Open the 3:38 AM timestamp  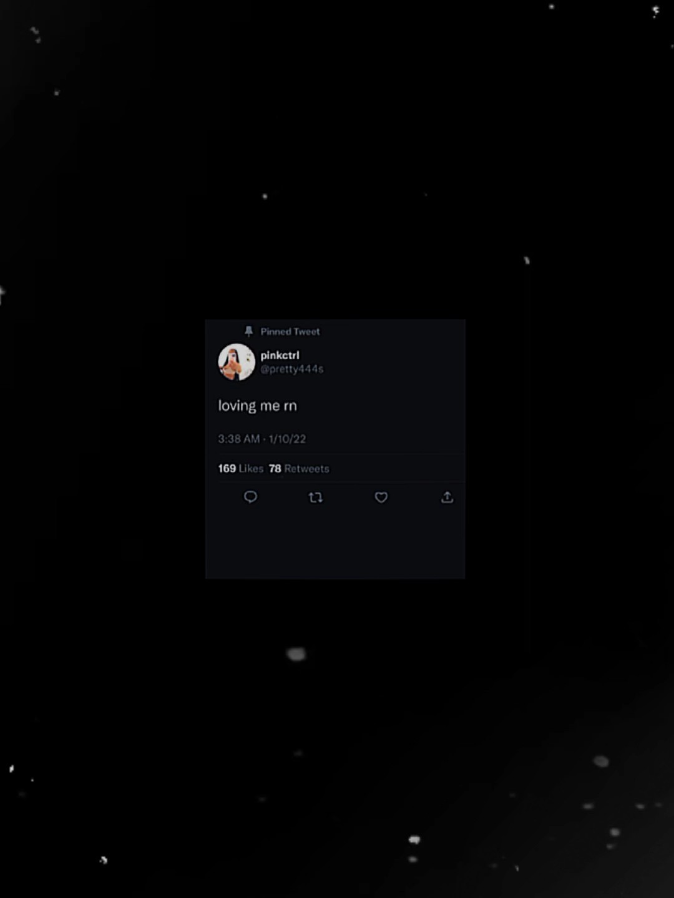[x=238, y=439]
